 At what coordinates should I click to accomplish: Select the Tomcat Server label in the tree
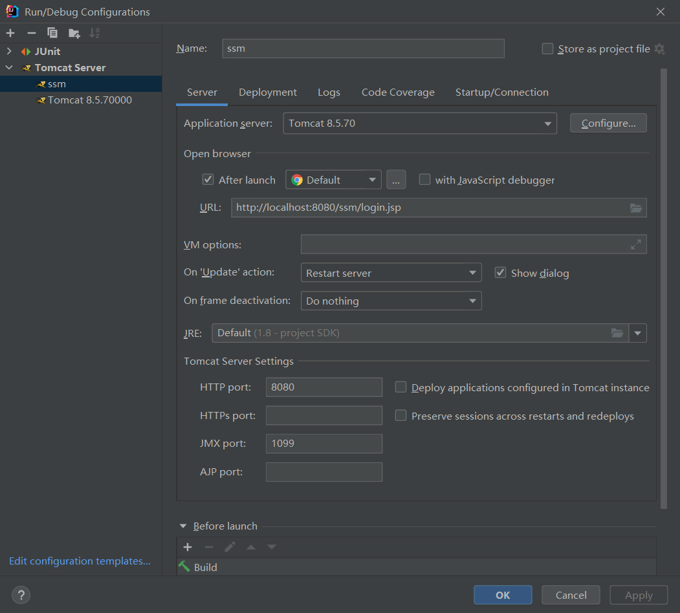[x=71, y=68]
